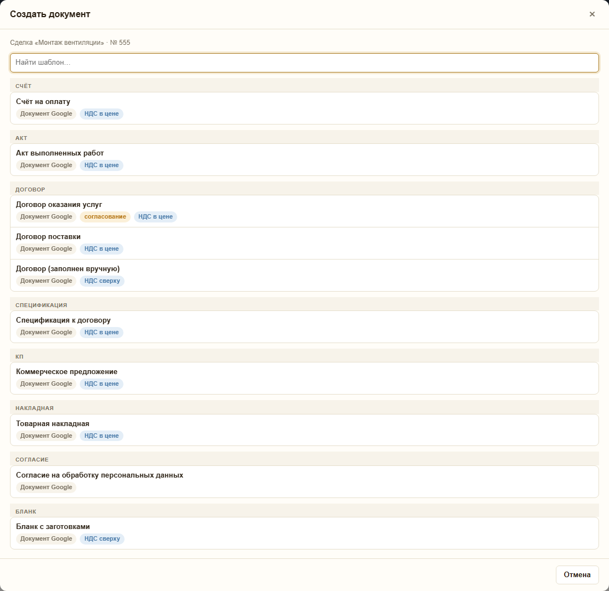Pick the Договор оказания услуг template

[x=304, y=211]
